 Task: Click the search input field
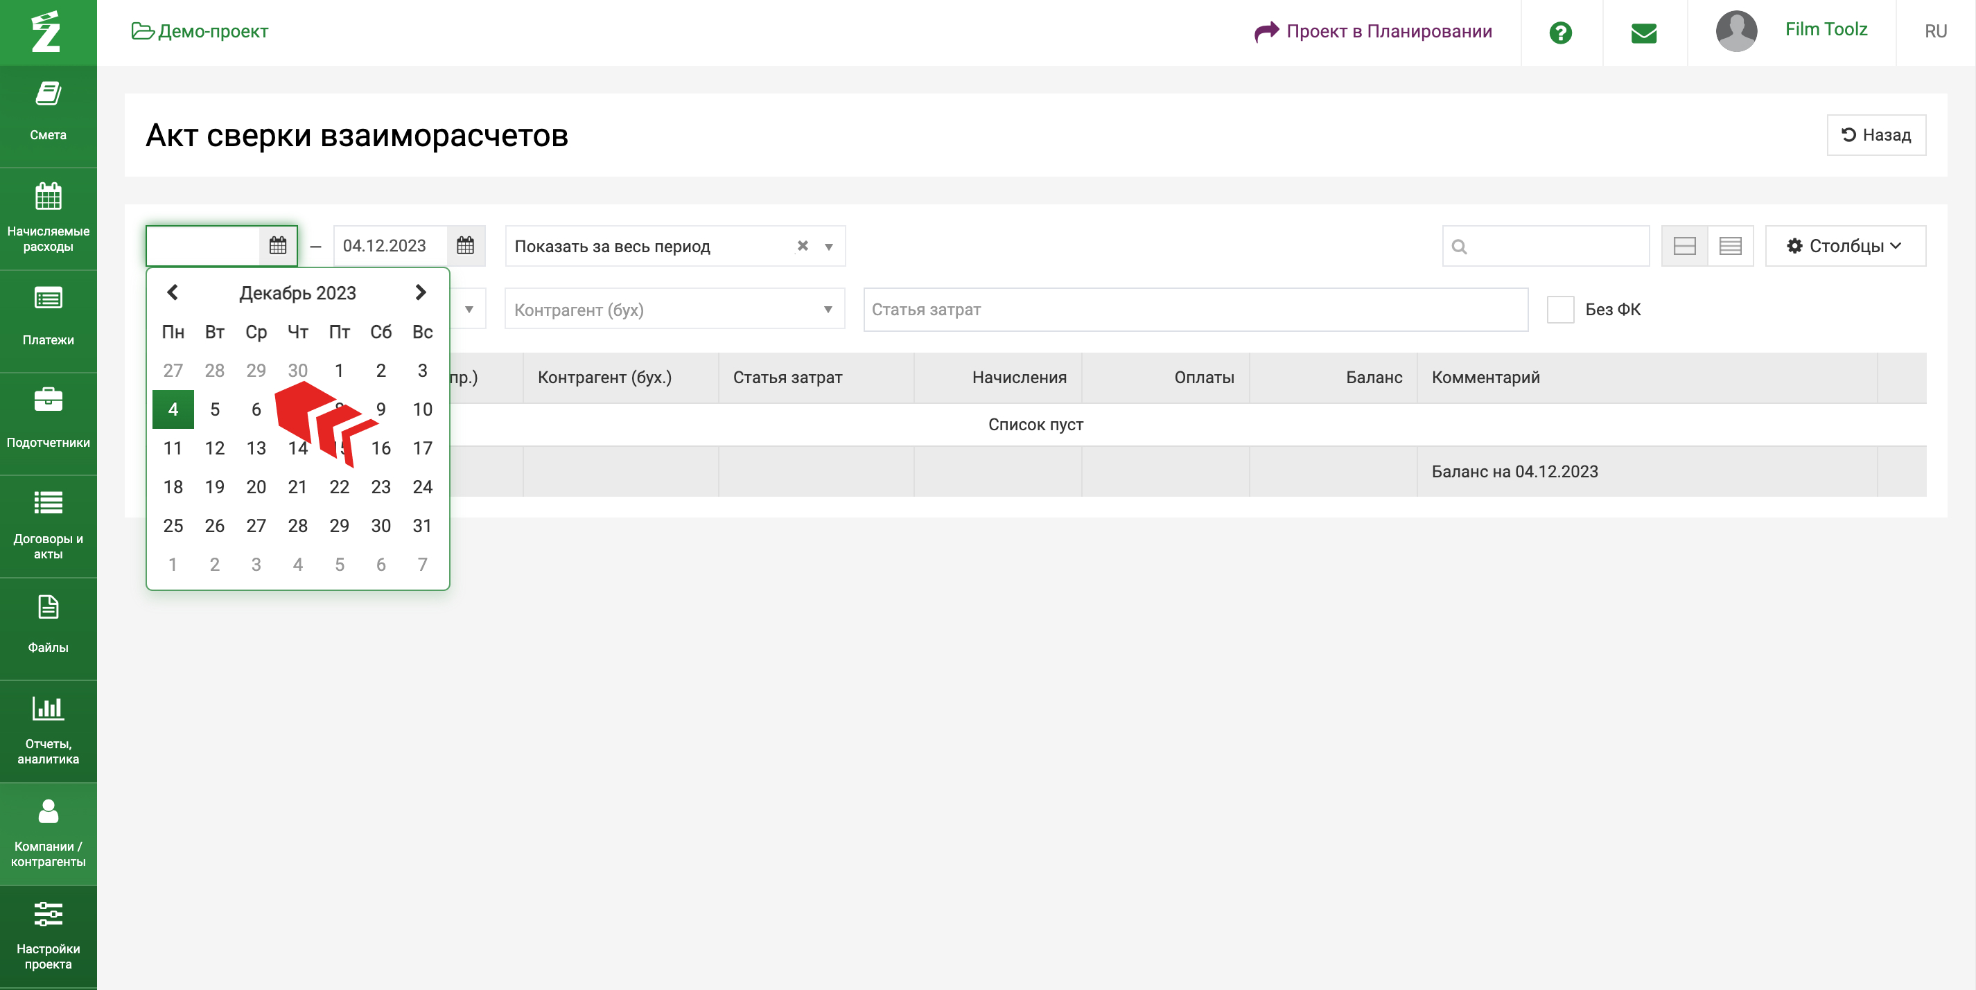[x=1546, y=245]
